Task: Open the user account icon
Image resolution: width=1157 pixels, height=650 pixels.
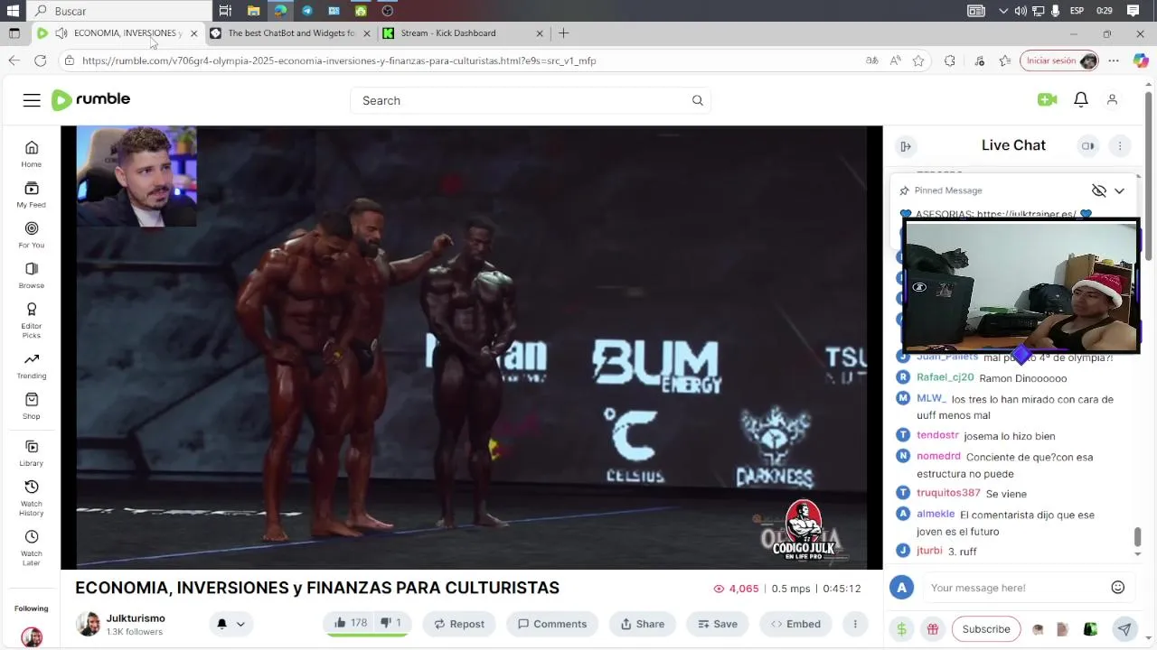Action: point(1113,100)
